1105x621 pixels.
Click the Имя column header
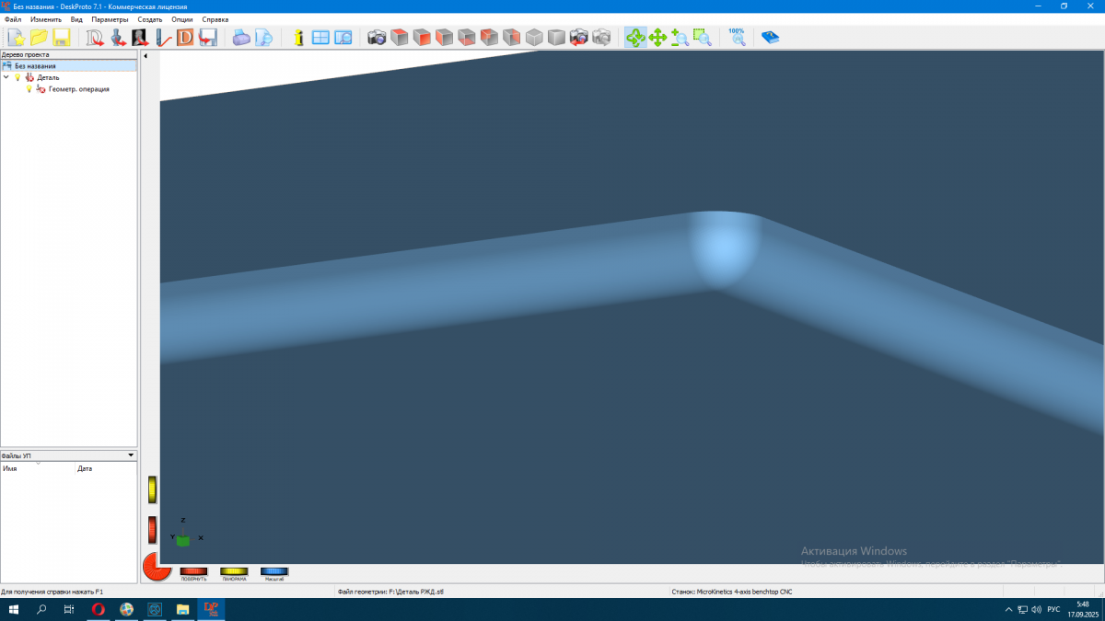[37, 468]
